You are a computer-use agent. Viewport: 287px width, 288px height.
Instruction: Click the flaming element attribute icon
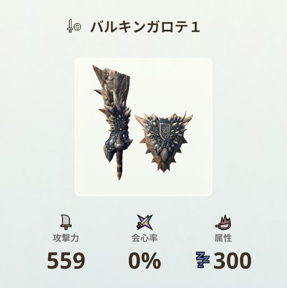coord(223,222)
